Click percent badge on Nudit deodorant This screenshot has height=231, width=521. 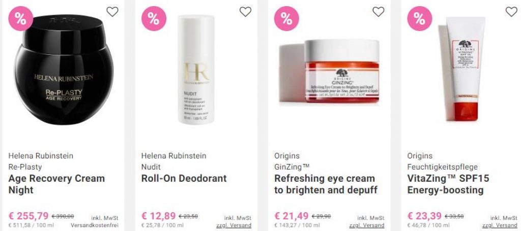[x=154, y=19]
